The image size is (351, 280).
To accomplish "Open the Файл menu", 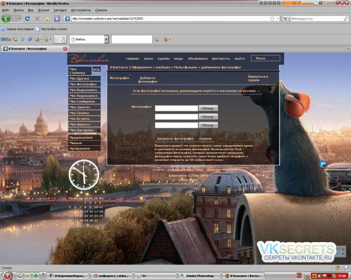I will click(6, 10).
